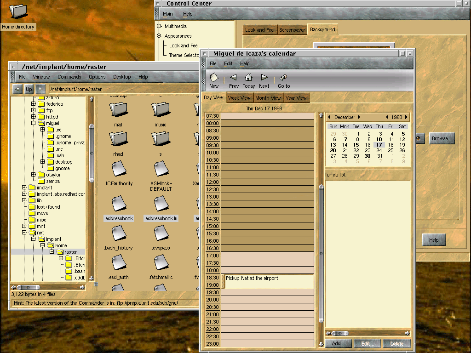Expand the otaylor folder in tree
This screenshot has height=353, width=471.
pyautogui.click(x=34, y=175)
